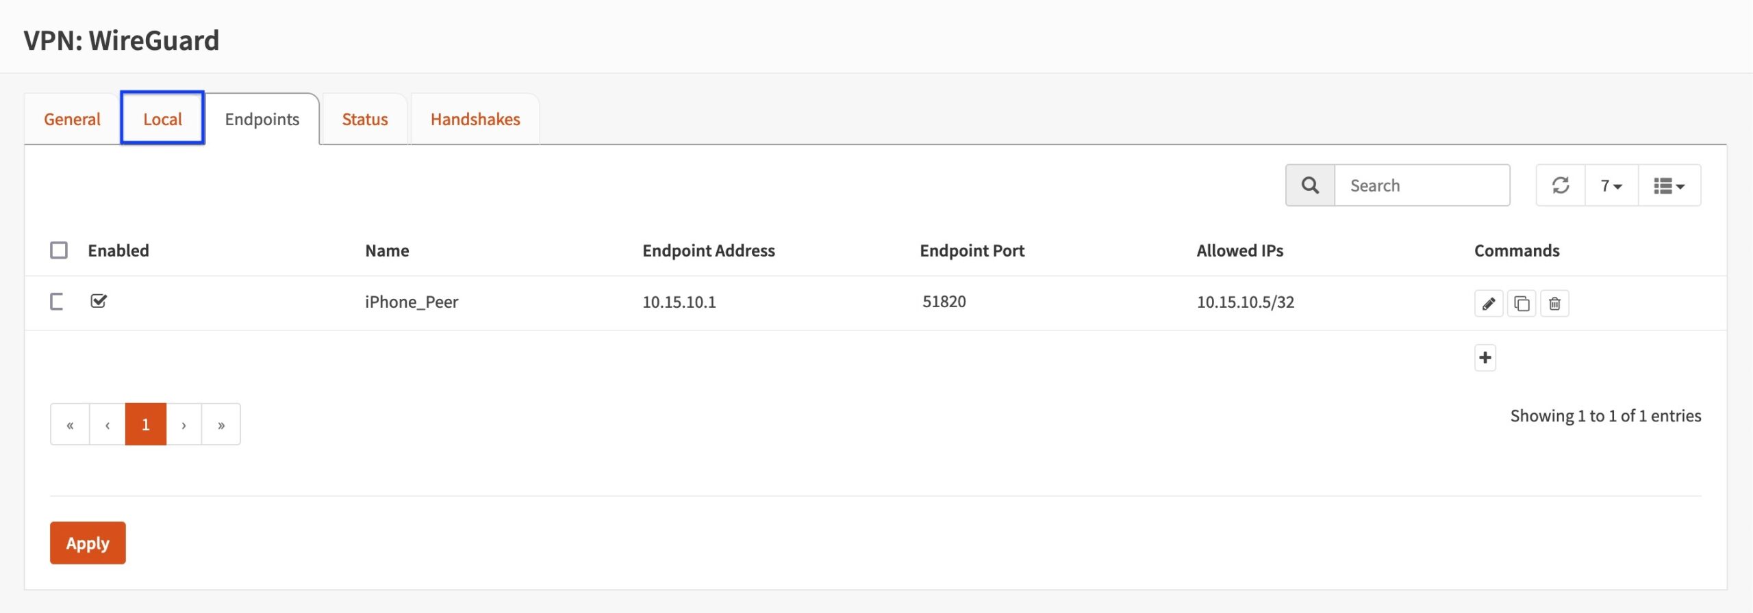Jump to the last page of results
The image size is (1753, 613).
tap(221, 425)
